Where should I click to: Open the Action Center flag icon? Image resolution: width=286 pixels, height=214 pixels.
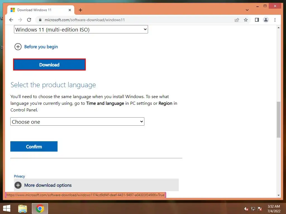point(260,209)
